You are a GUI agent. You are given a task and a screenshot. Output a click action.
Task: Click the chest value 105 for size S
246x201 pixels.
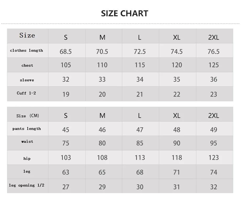(x=66, y=65)
